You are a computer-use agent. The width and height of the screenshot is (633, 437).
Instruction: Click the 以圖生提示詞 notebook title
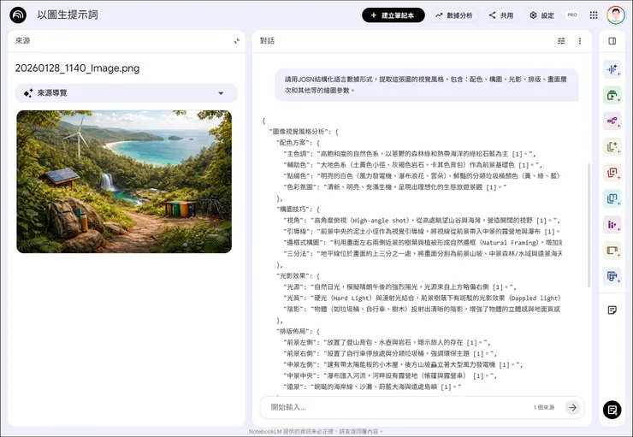pyautogui.click(x=68, y=15)
